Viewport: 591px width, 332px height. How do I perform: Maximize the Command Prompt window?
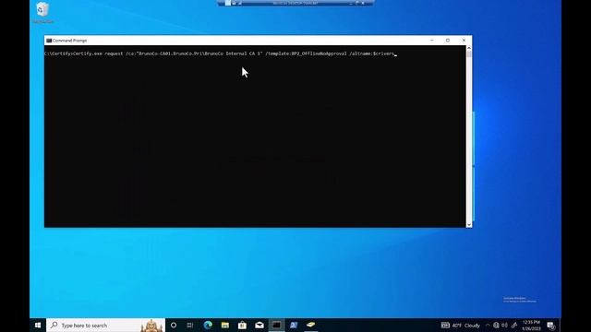tap(448, 41)
